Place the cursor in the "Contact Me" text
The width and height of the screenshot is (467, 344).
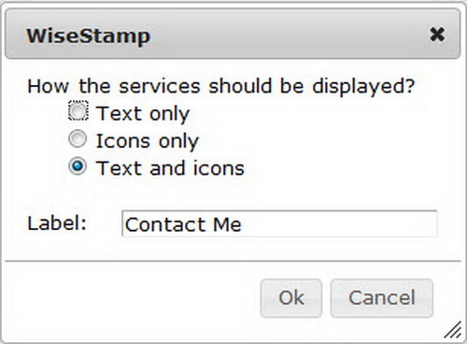pyautogui.click(x=183, y=224)
